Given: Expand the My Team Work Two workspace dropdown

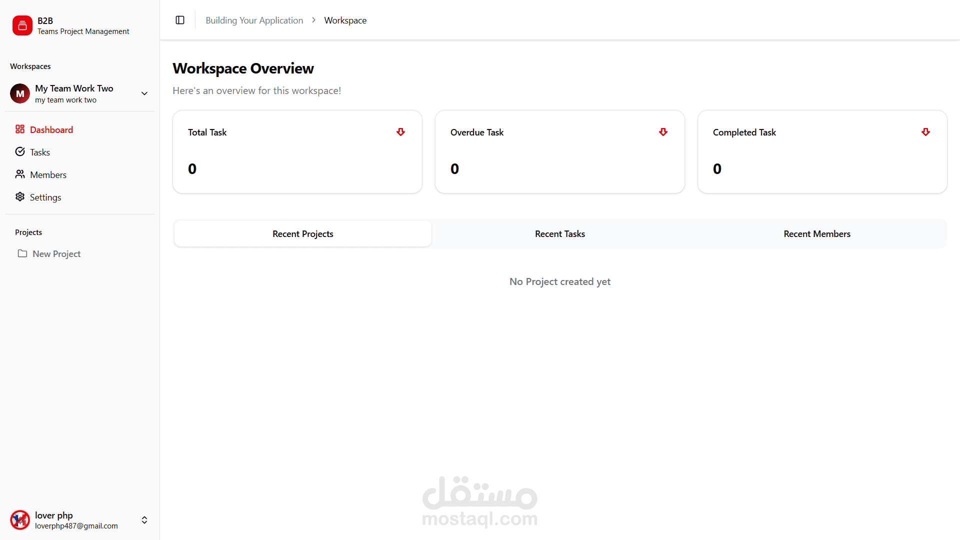Looking at the screenshot, I should coord(144,93).
